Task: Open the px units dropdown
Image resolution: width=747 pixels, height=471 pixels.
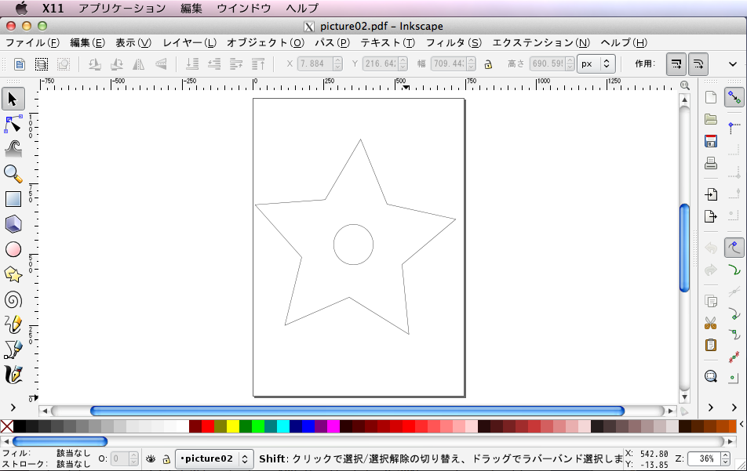Action: pyautogui.click(x=596, y=63)
